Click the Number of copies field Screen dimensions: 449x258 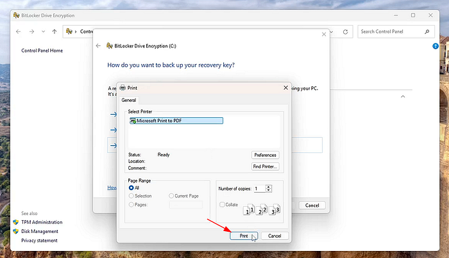tap(260, 189)
